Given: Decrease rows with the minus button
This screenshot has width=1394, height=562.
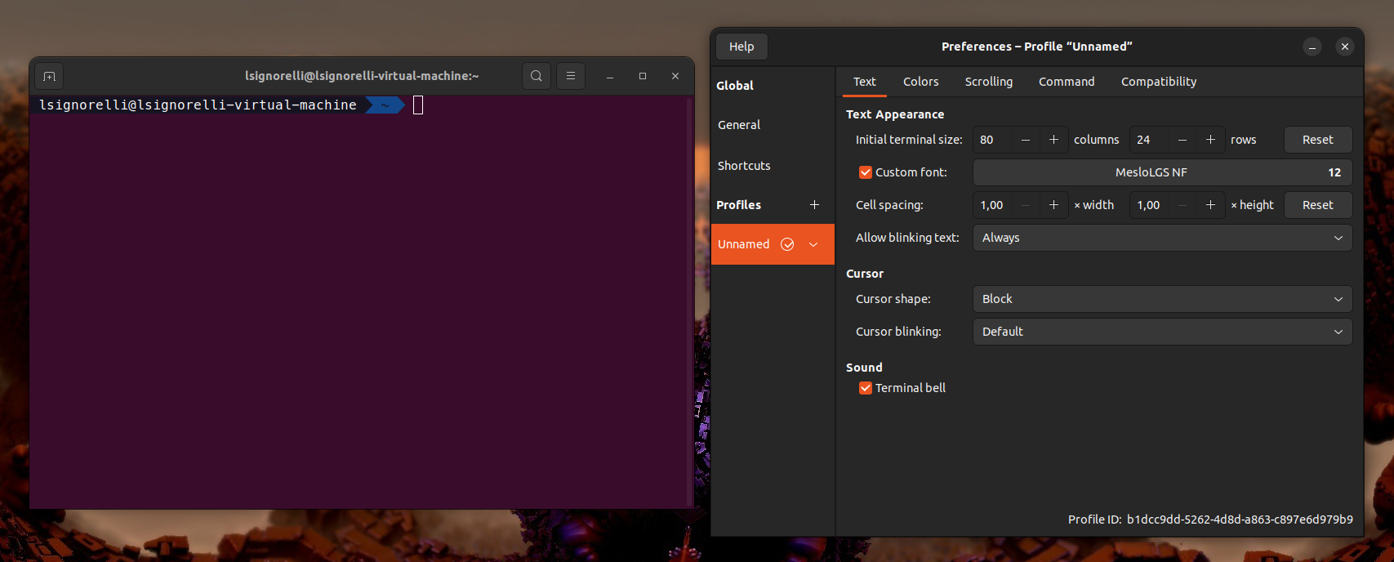Looking at the screenshot, I should (x=1182, y=140).
